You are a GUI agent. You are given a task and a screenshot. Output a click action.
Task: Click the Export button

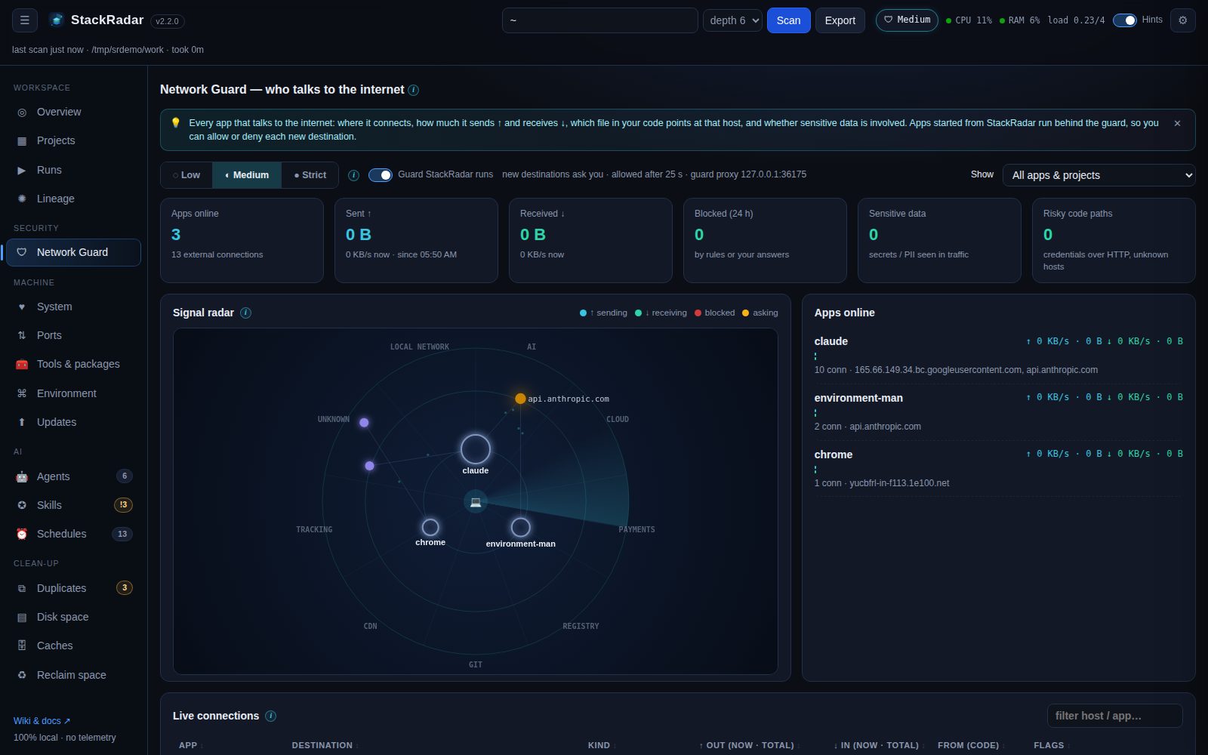pos(840,20)
